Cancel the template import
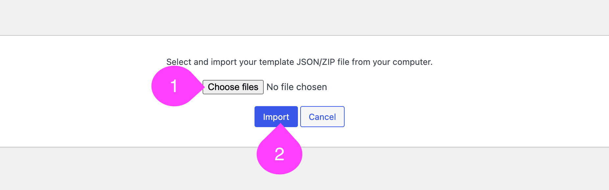The height and width of the screenshot is (190, 609). coord(322,117)
